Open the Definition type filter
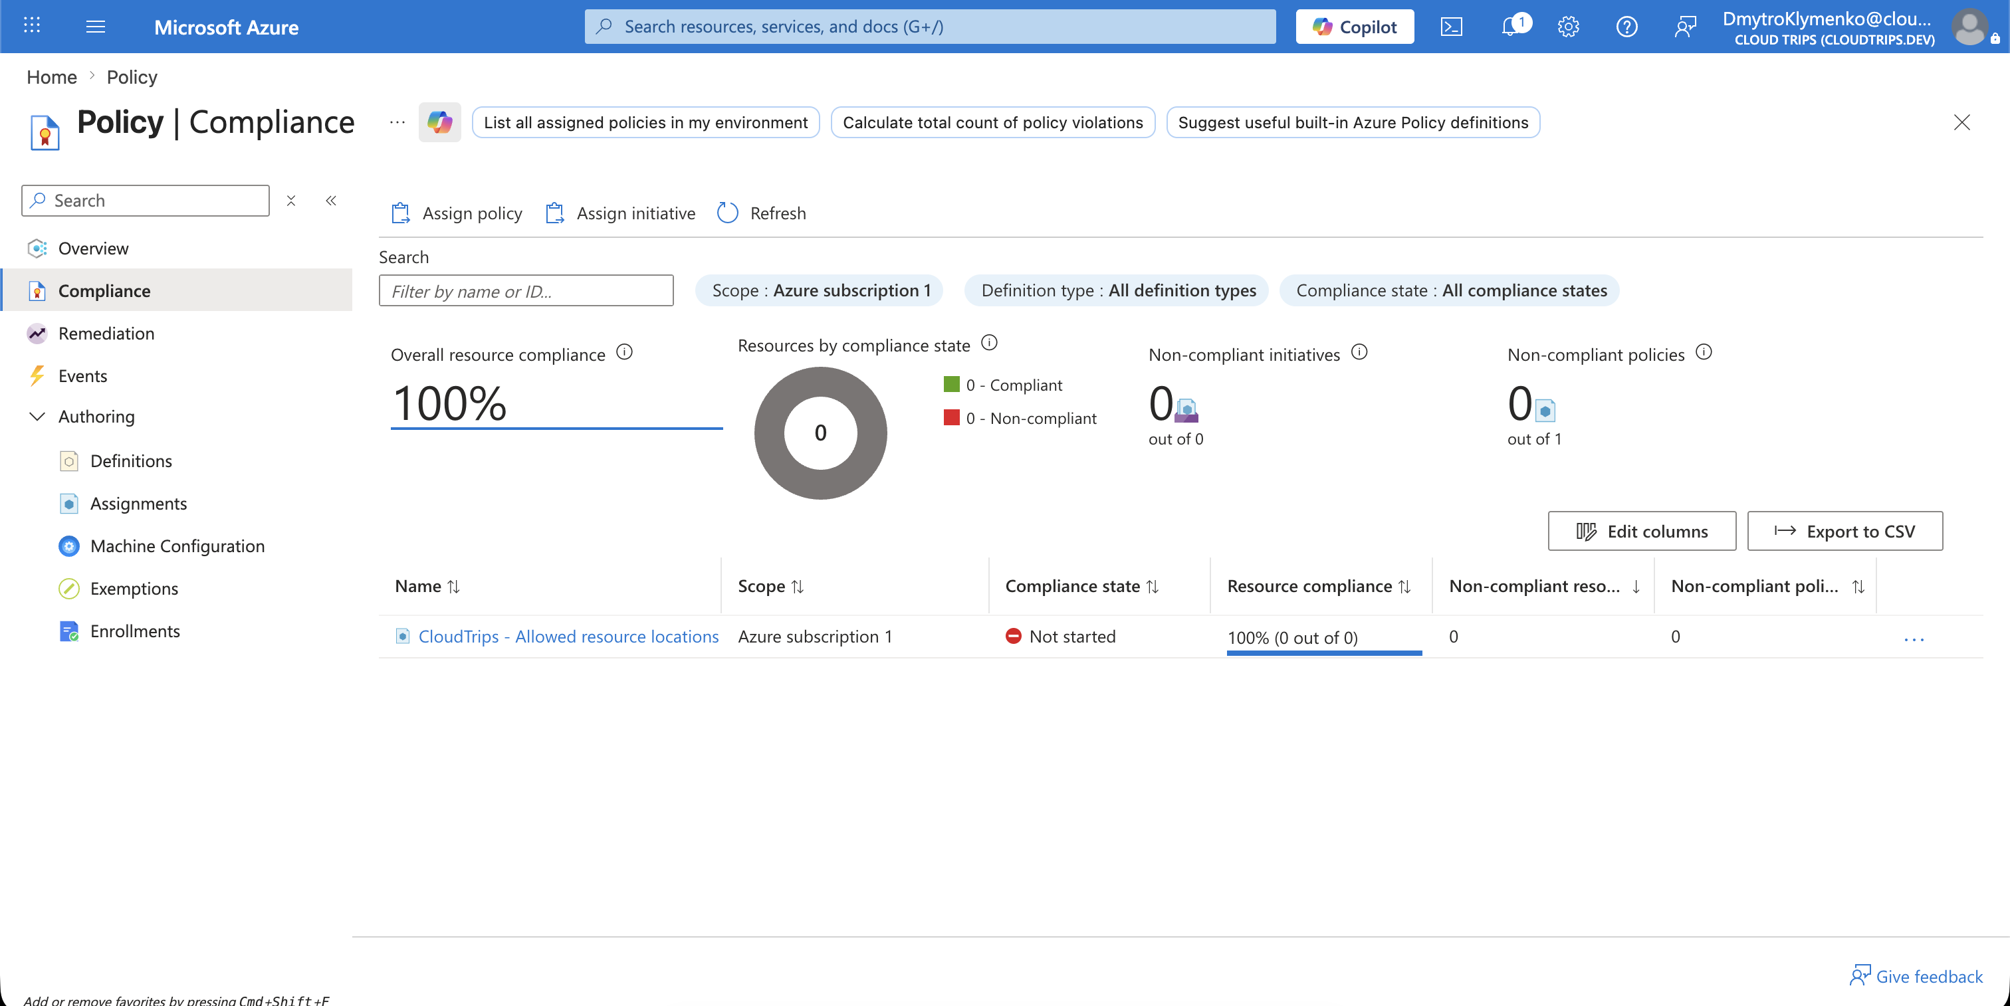Screen dimensions: 2010x1006 (1117, 290)
